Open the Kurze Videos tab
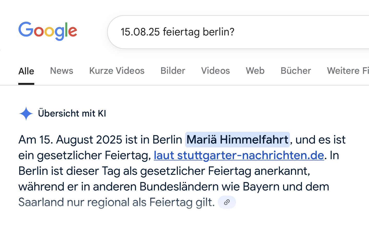Viewport: 369px width, 231px height. pos(117,71)
